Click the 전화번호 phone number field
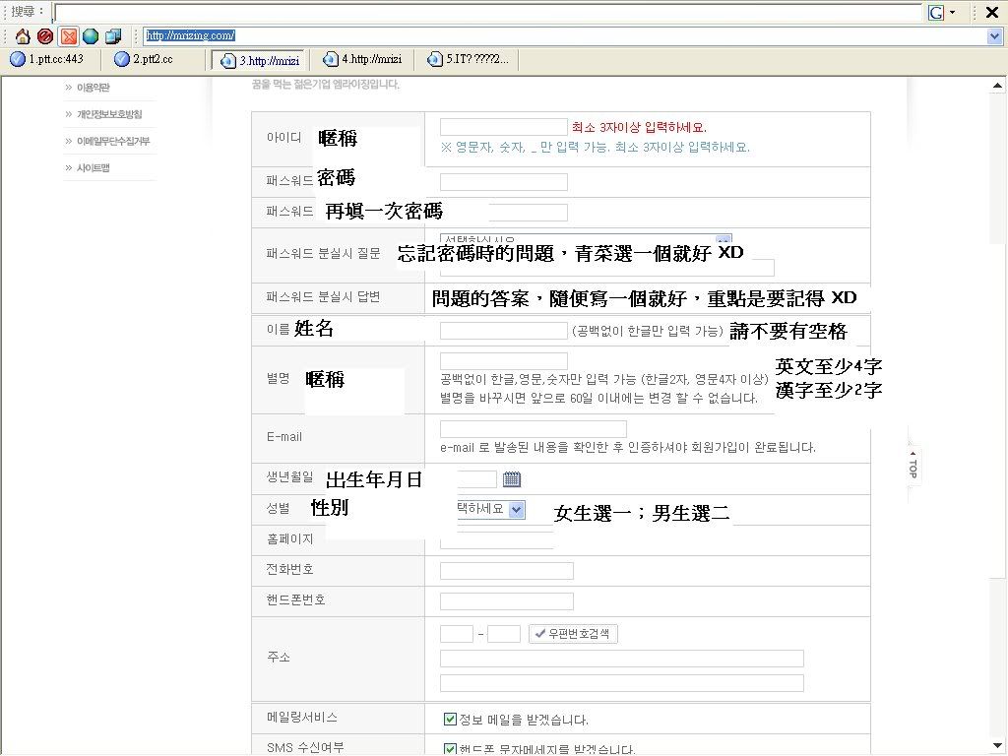 click(x=506, y=571)
